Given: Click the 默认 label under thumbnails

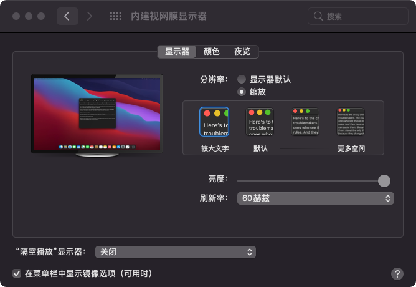Looking at the screenshot, I should click(260, 148).
